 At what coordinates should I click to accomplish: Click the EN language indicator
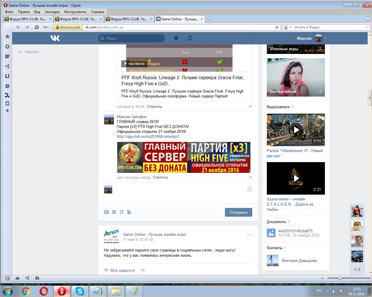(x=319, y=291)
